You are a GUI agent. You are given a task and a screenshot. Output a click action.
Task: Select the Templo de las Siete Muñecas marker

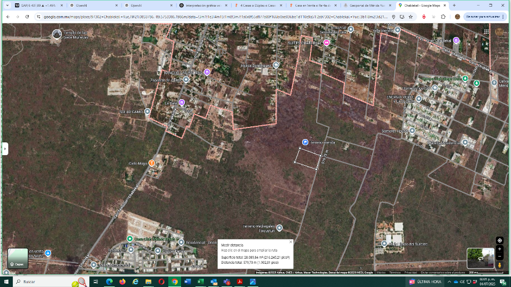[57, 34]
